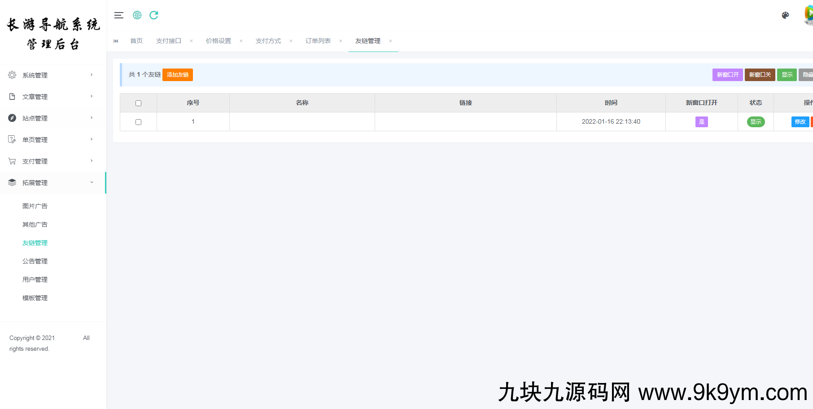The width and height of the screenshot is (813, 409).
Task: Open the theme palette icon
Action: tap(785, 15)
